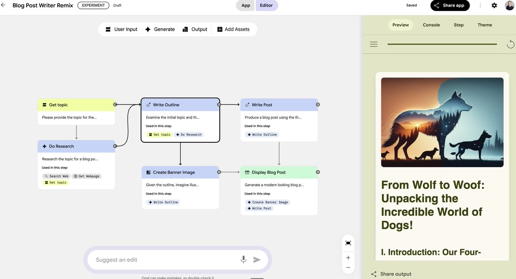Select the Console tab
Screen dimensions: 516x279
(x=431, y=25)
